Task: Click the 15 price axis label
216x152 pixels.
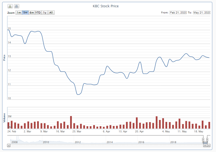Action: pyautogui.click(x=9, y=29)
